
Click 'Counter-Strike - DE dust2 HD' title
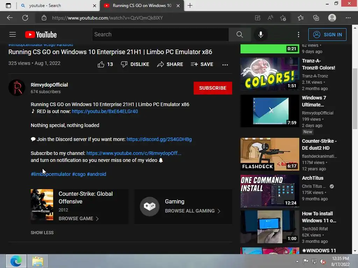coord(319,144)
